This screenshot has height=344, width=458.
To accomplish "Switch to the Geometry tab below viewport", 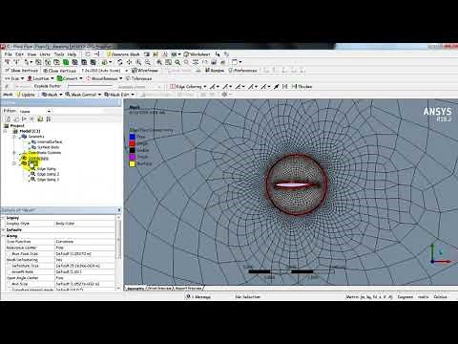I will pos(135,289).
